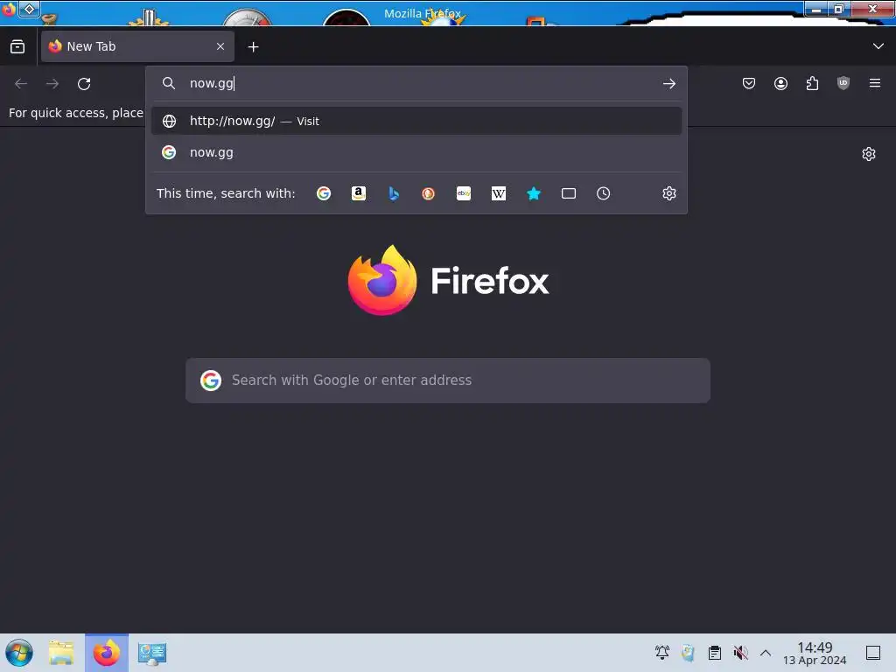Screen dimensions: 896x672
Task: Close the New Tab tab
Action: coord(220,46)
